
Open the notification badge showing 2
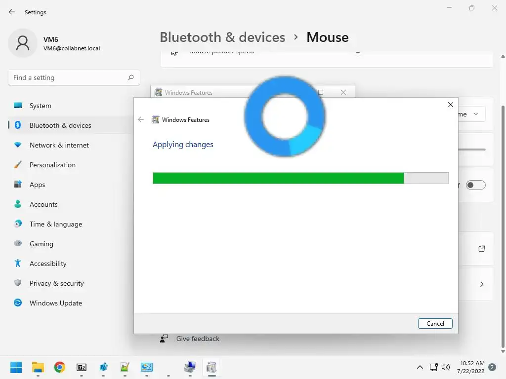point(492,367)
